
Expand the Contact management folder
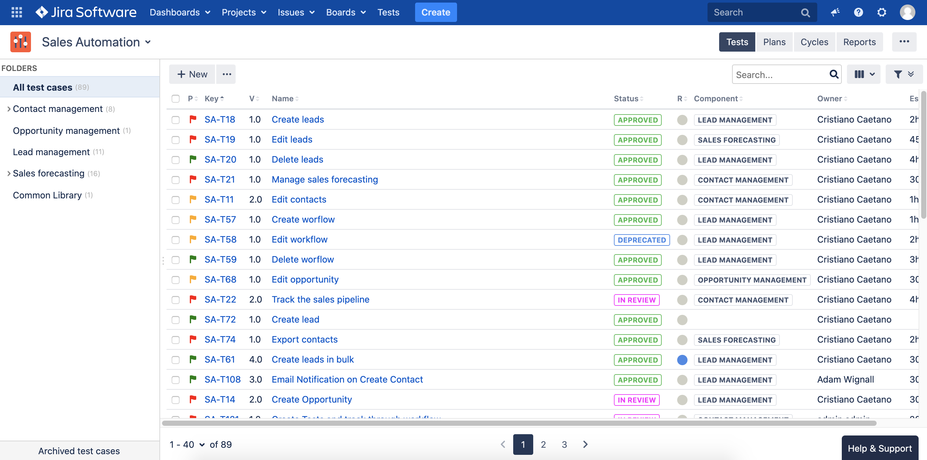coord(9,109)
